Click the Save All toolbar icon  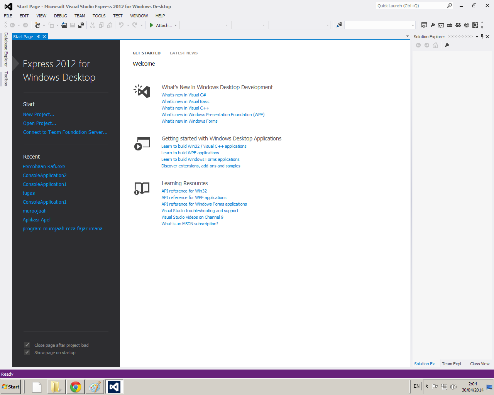click(x=81, y=25)
